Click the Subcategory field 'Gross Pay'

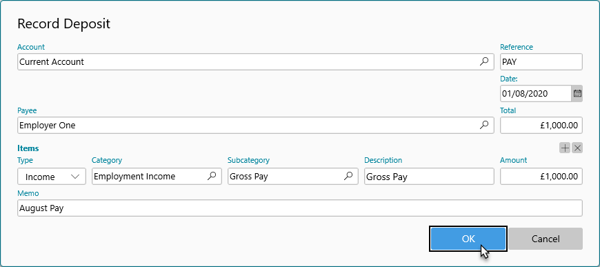click(x=293, y=177)
